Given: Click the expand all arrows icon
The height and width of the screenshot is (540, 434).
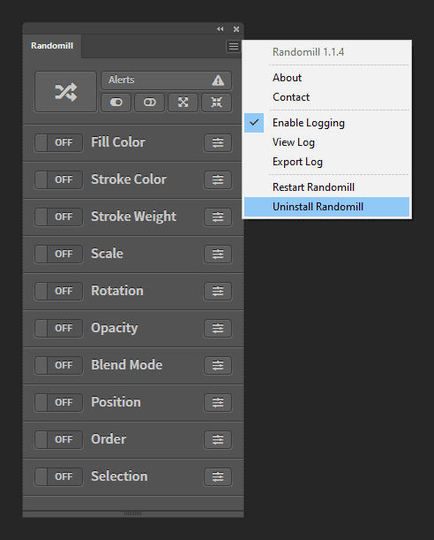Looking at the screenshot, I should (183, 103).
